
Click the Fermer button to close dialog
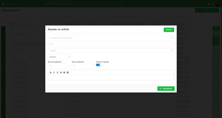pos(169,30)
